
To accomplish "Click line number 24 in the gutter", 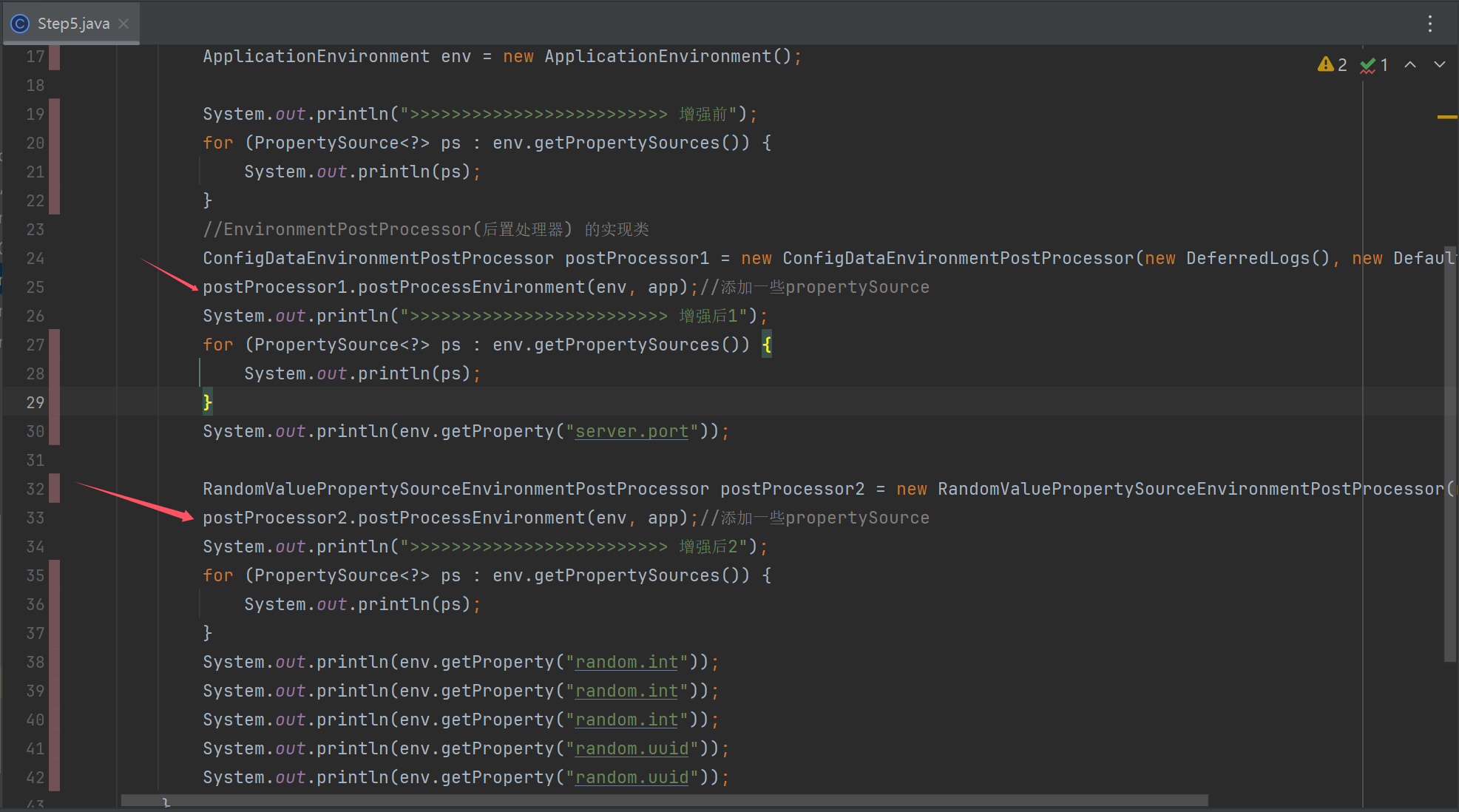I will pos(35,258).
